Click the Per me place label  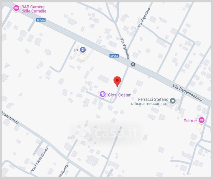coord(190,121)
